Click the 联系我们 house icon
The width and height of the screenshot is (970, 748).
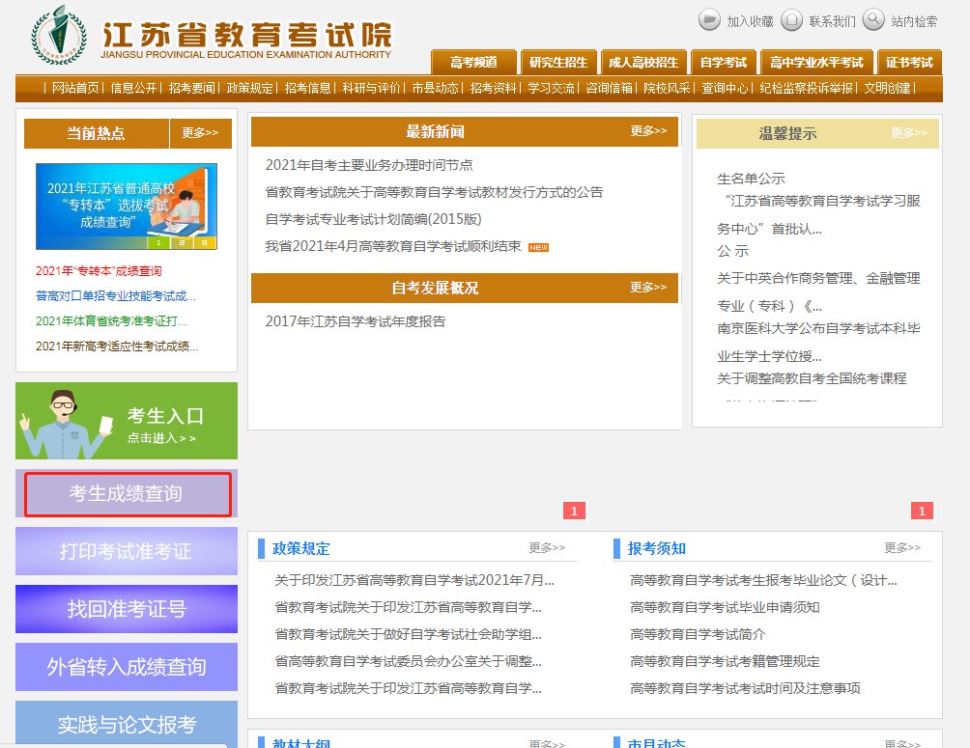point(792,19)
